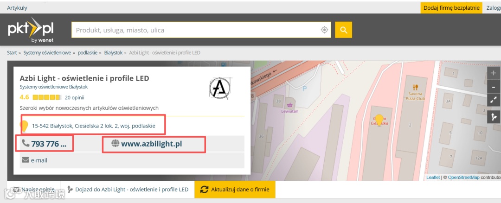This screenshot has height=203, width=501.
Task: Click the yellow map marker on Ciesielska
Action: pos(379,120)
